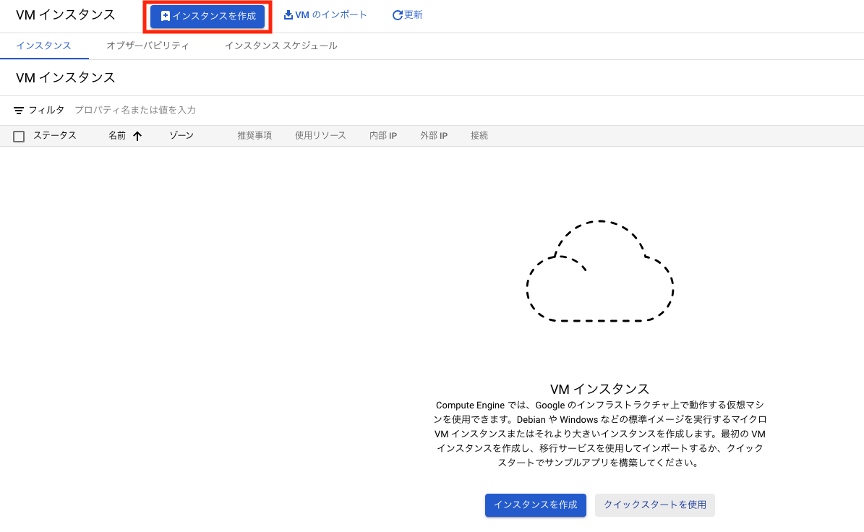Sort by ステータス column header
Screen dimensions: 864x532
[x=54, y=135]
